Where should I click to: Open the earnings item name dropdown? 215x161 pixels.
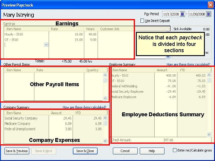46,45
